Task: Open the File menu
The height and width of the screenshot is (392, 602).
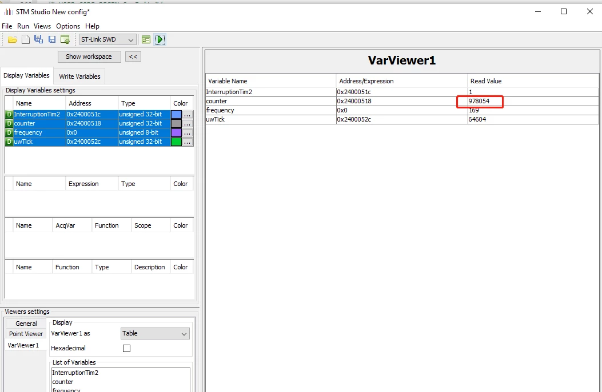Action: [7, 26]
